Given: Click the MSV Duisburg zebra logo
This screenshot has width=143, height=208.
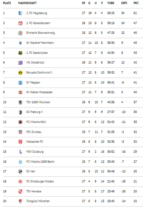Looking at the screenshot, I should tap(20, 152).
